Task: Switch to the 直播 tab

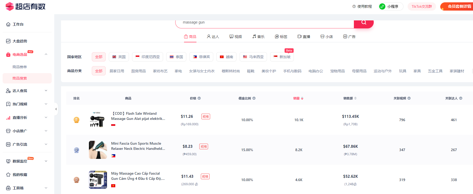Action: point(304,37)
